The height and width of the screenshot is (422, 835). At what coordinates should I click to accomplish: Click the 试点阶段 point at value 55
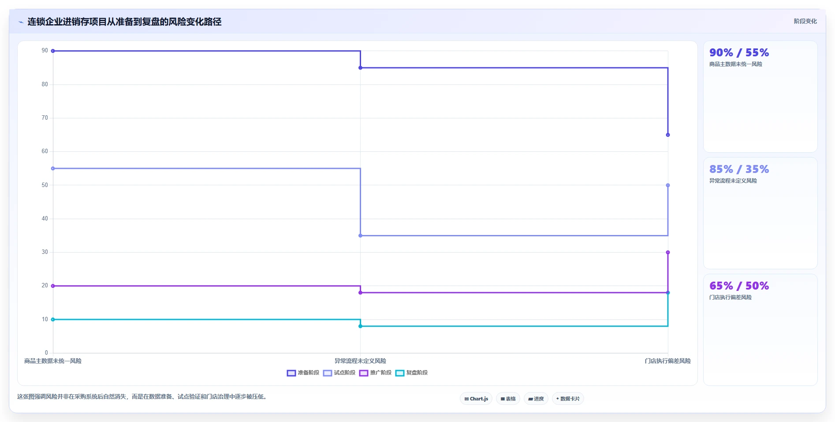[x=53, y=169]
